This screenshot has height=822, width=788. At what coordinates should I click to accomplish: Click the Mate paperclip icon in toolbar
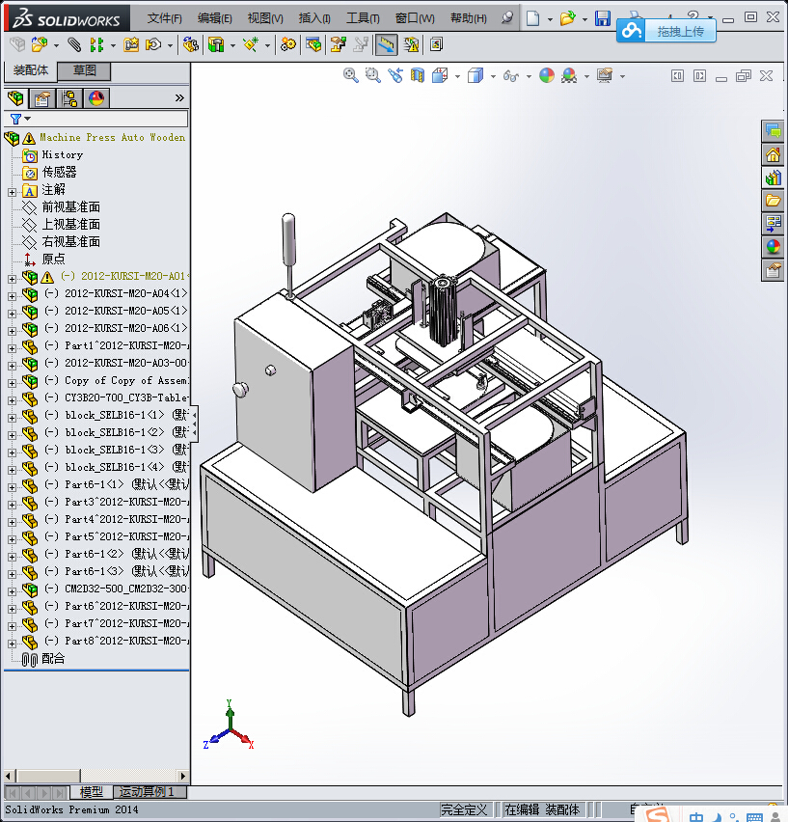[x=74, y=44]
